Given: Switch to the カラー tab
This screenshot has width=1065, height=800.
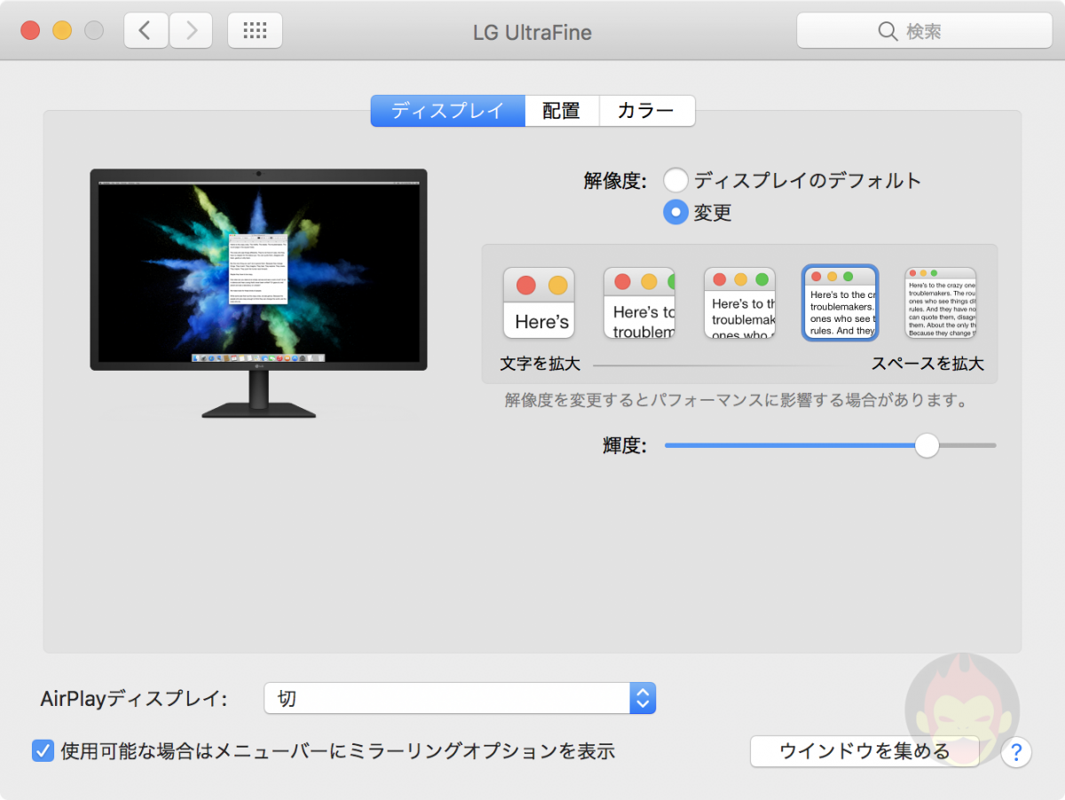Looking at the screenshot, I should point(646,110).
